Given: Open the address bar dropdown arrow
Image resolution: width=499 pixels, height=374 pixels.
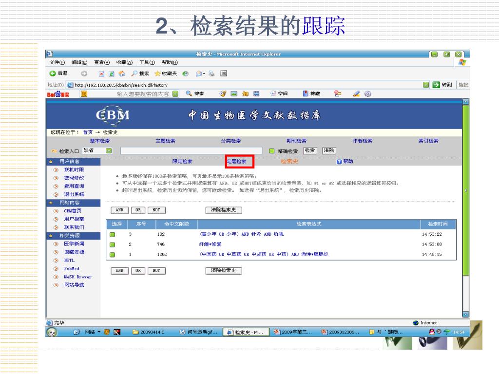Looking at the screenshot, I should pos(426,85).
